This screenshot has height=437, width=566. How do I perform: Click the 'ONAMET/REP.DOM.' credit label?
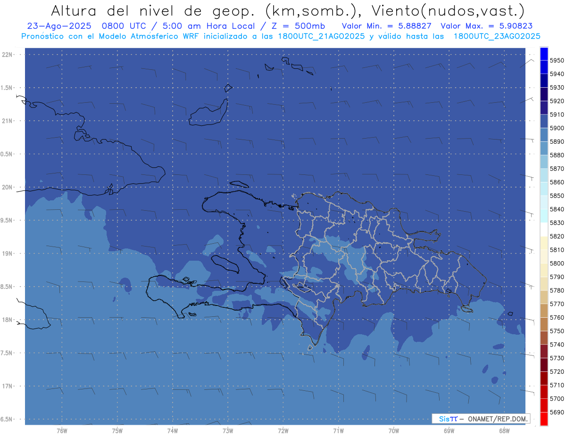498,419
